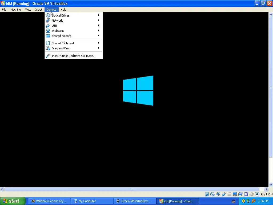Click the vertical scrollbar thumb
273x205 pixels.
click(x=271, y=87)
